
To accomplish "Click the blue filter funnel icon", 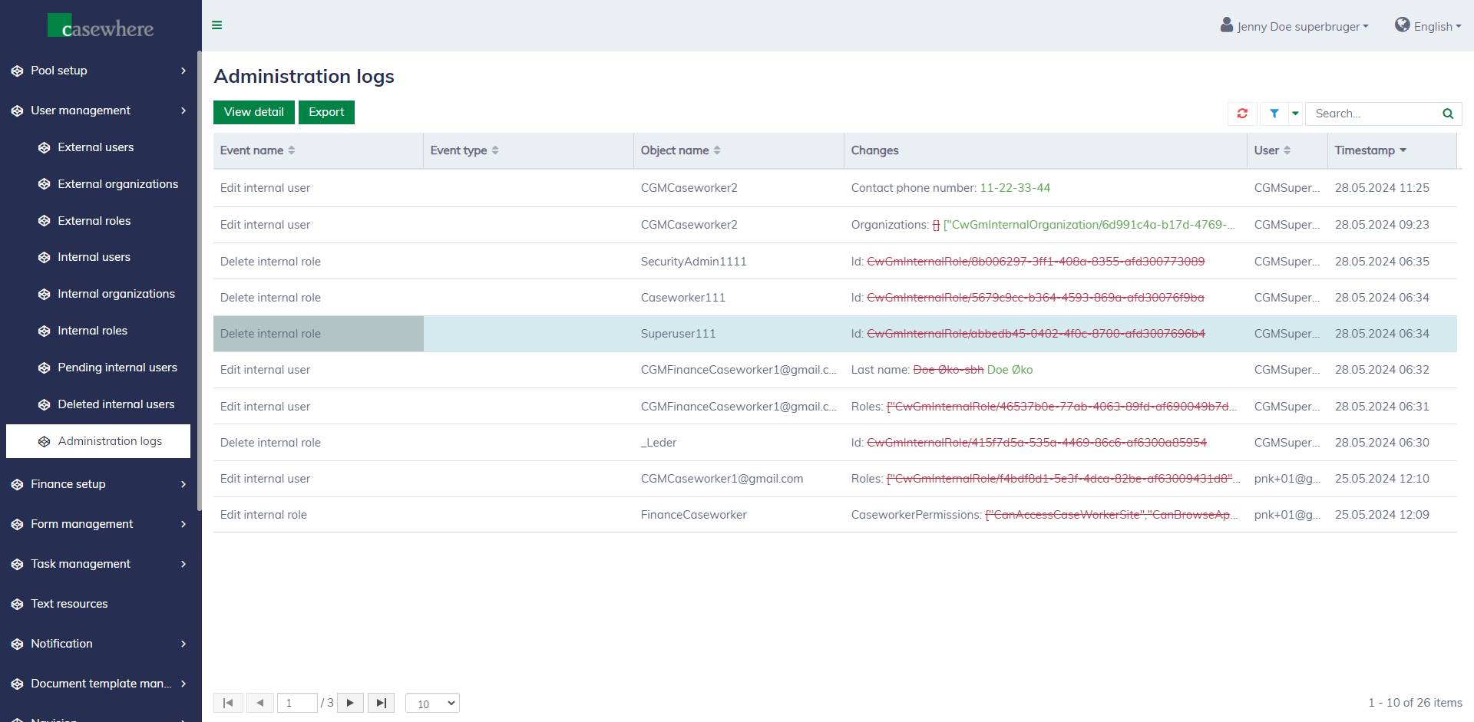I will 1274,114.
